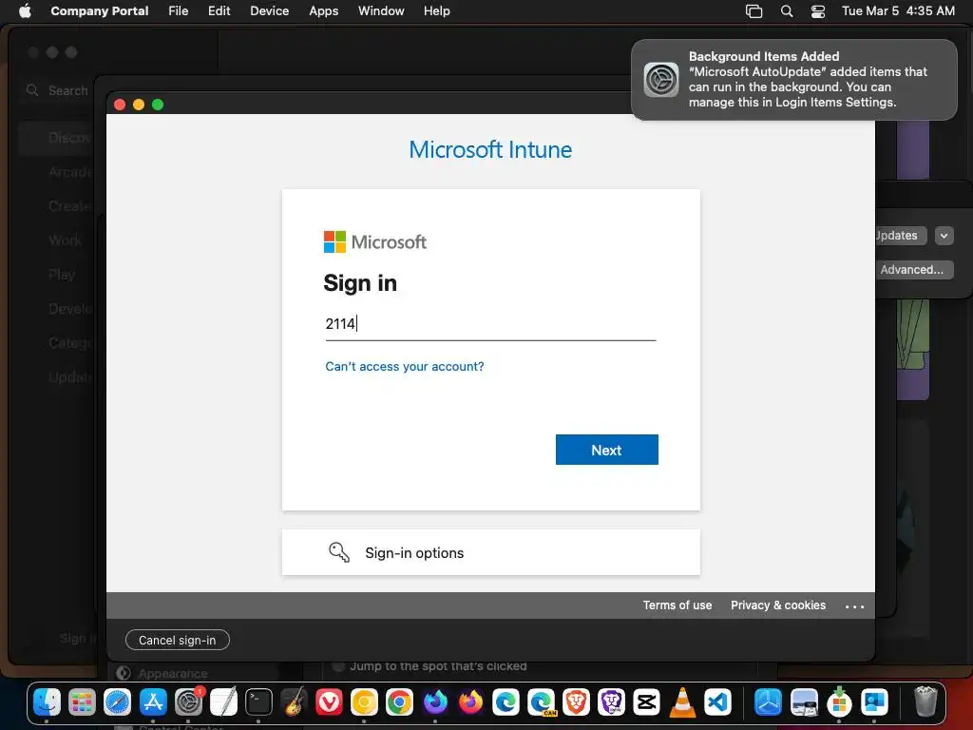This screenshot has width=973, height=730.
Task: Expand the chevron dropdown beside Updates
Action: coord(944,236)
